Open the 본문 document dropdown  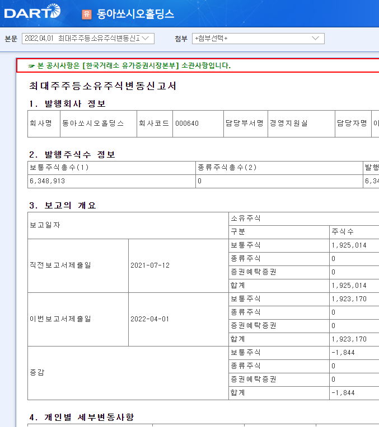88,39
